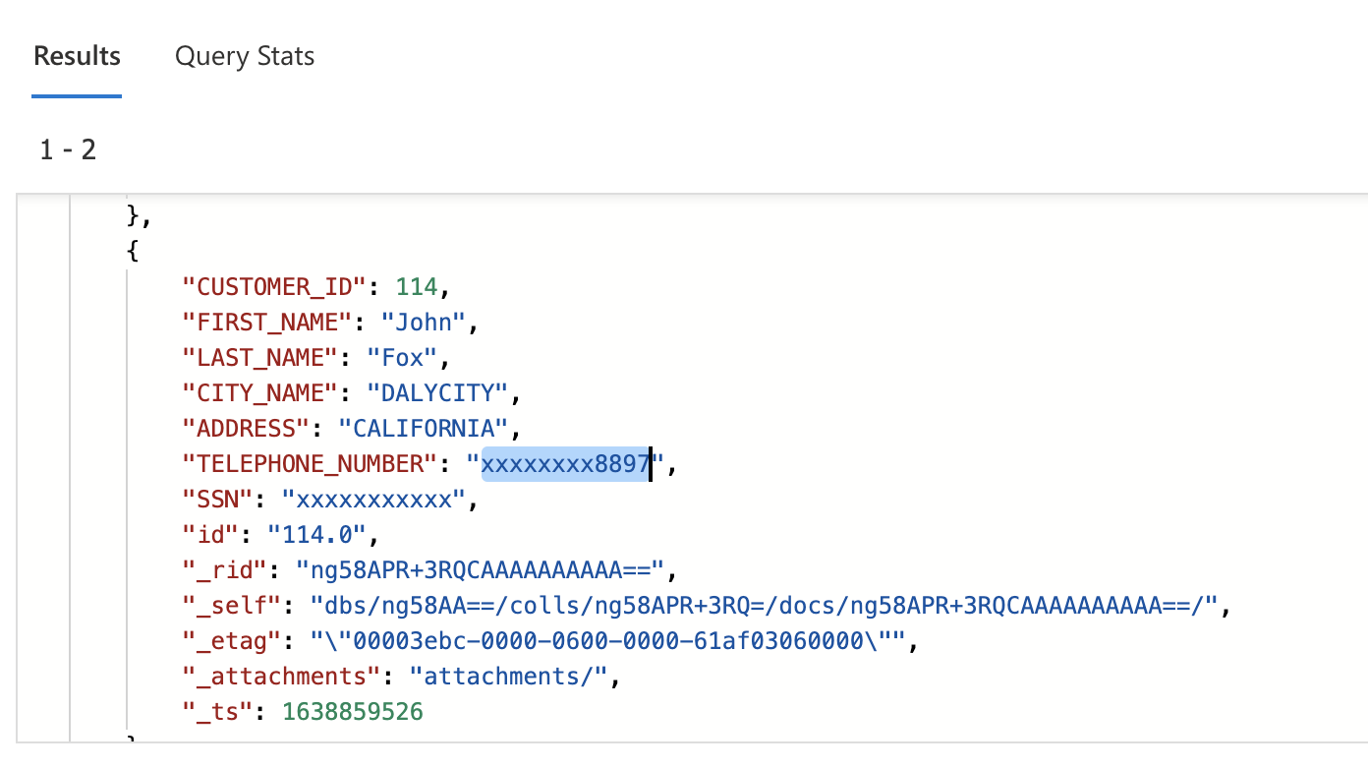Click the "CALIFORNIA" address value
1368x769 pixels.
tap(424, 429)
